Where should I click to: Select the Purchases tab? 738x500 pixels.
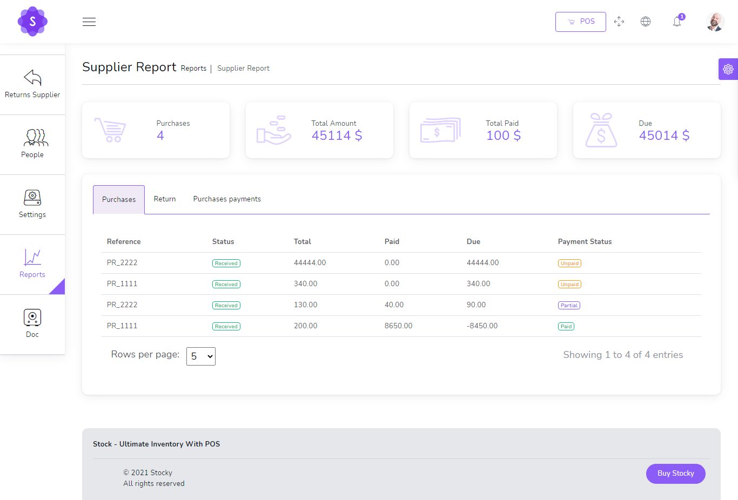point(119,200)
